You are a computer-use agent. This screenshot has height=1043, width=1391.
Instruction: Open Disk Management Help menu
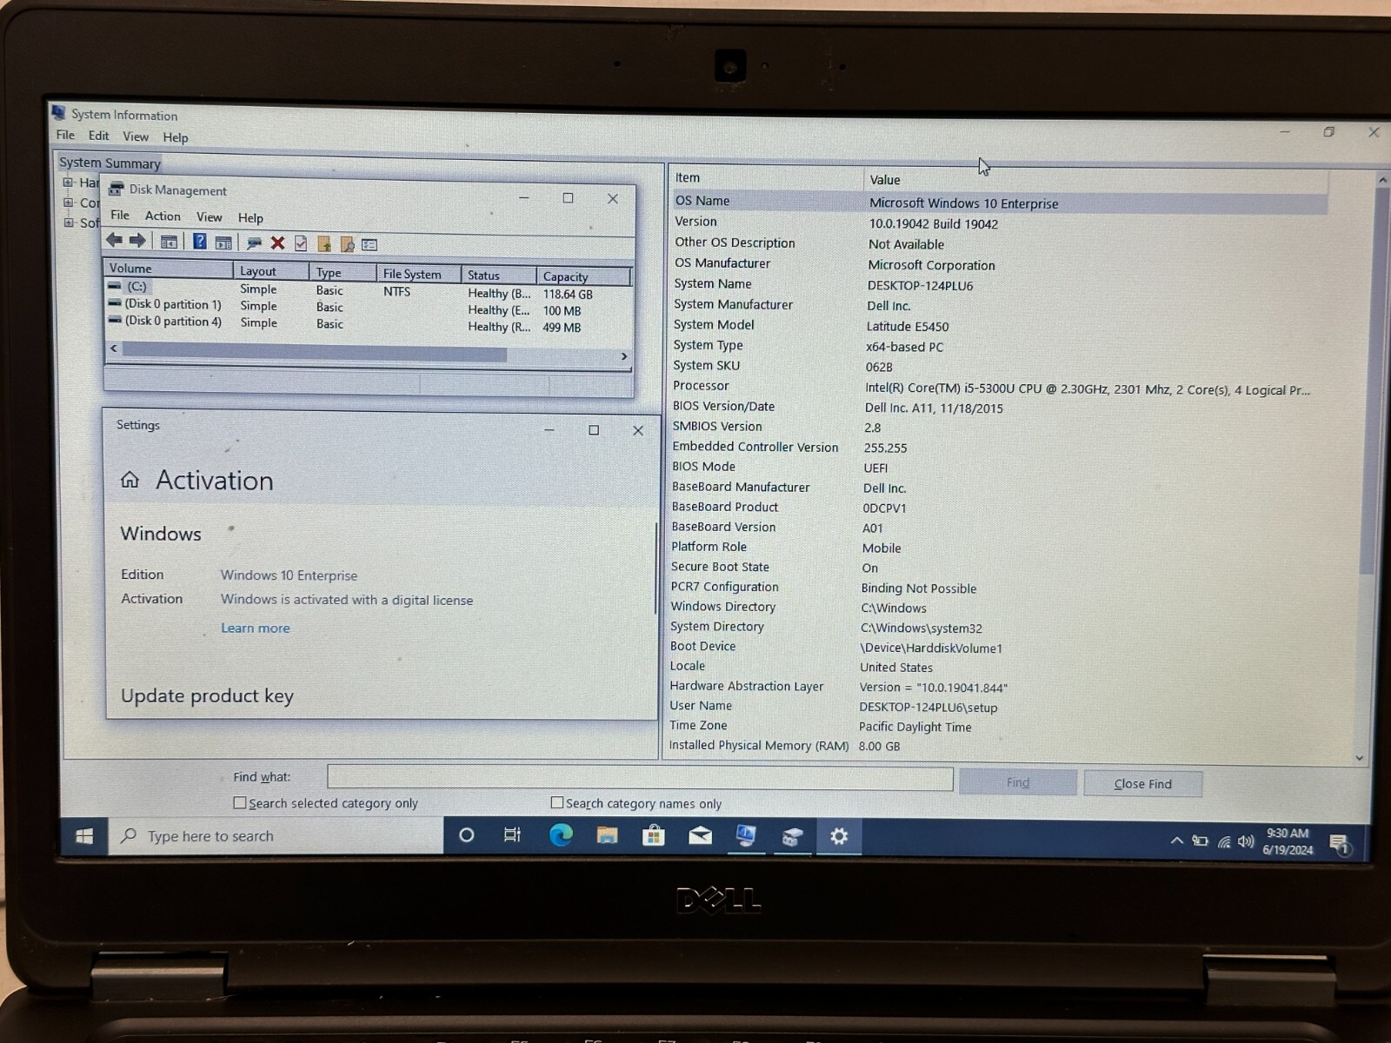pyautogui.click(x=250, y=217)
